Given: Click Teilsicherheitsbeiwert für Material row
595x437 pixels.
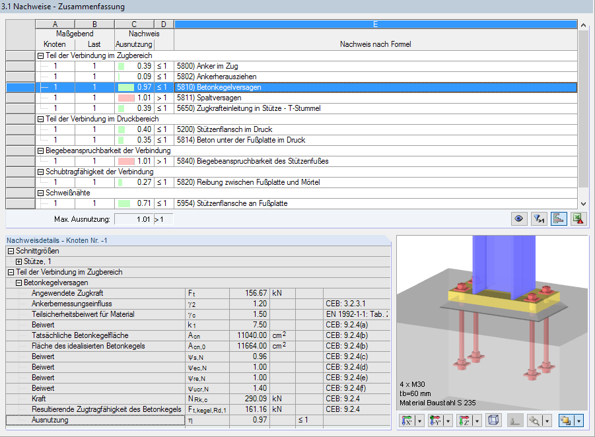Looking at the screenshot, I should [x=198, y=314].
